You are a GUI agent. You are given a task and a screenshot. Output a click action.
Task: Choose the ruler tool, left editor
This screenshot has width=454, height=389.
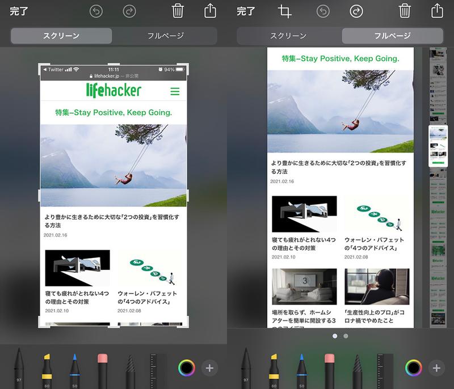click(158, 371)
